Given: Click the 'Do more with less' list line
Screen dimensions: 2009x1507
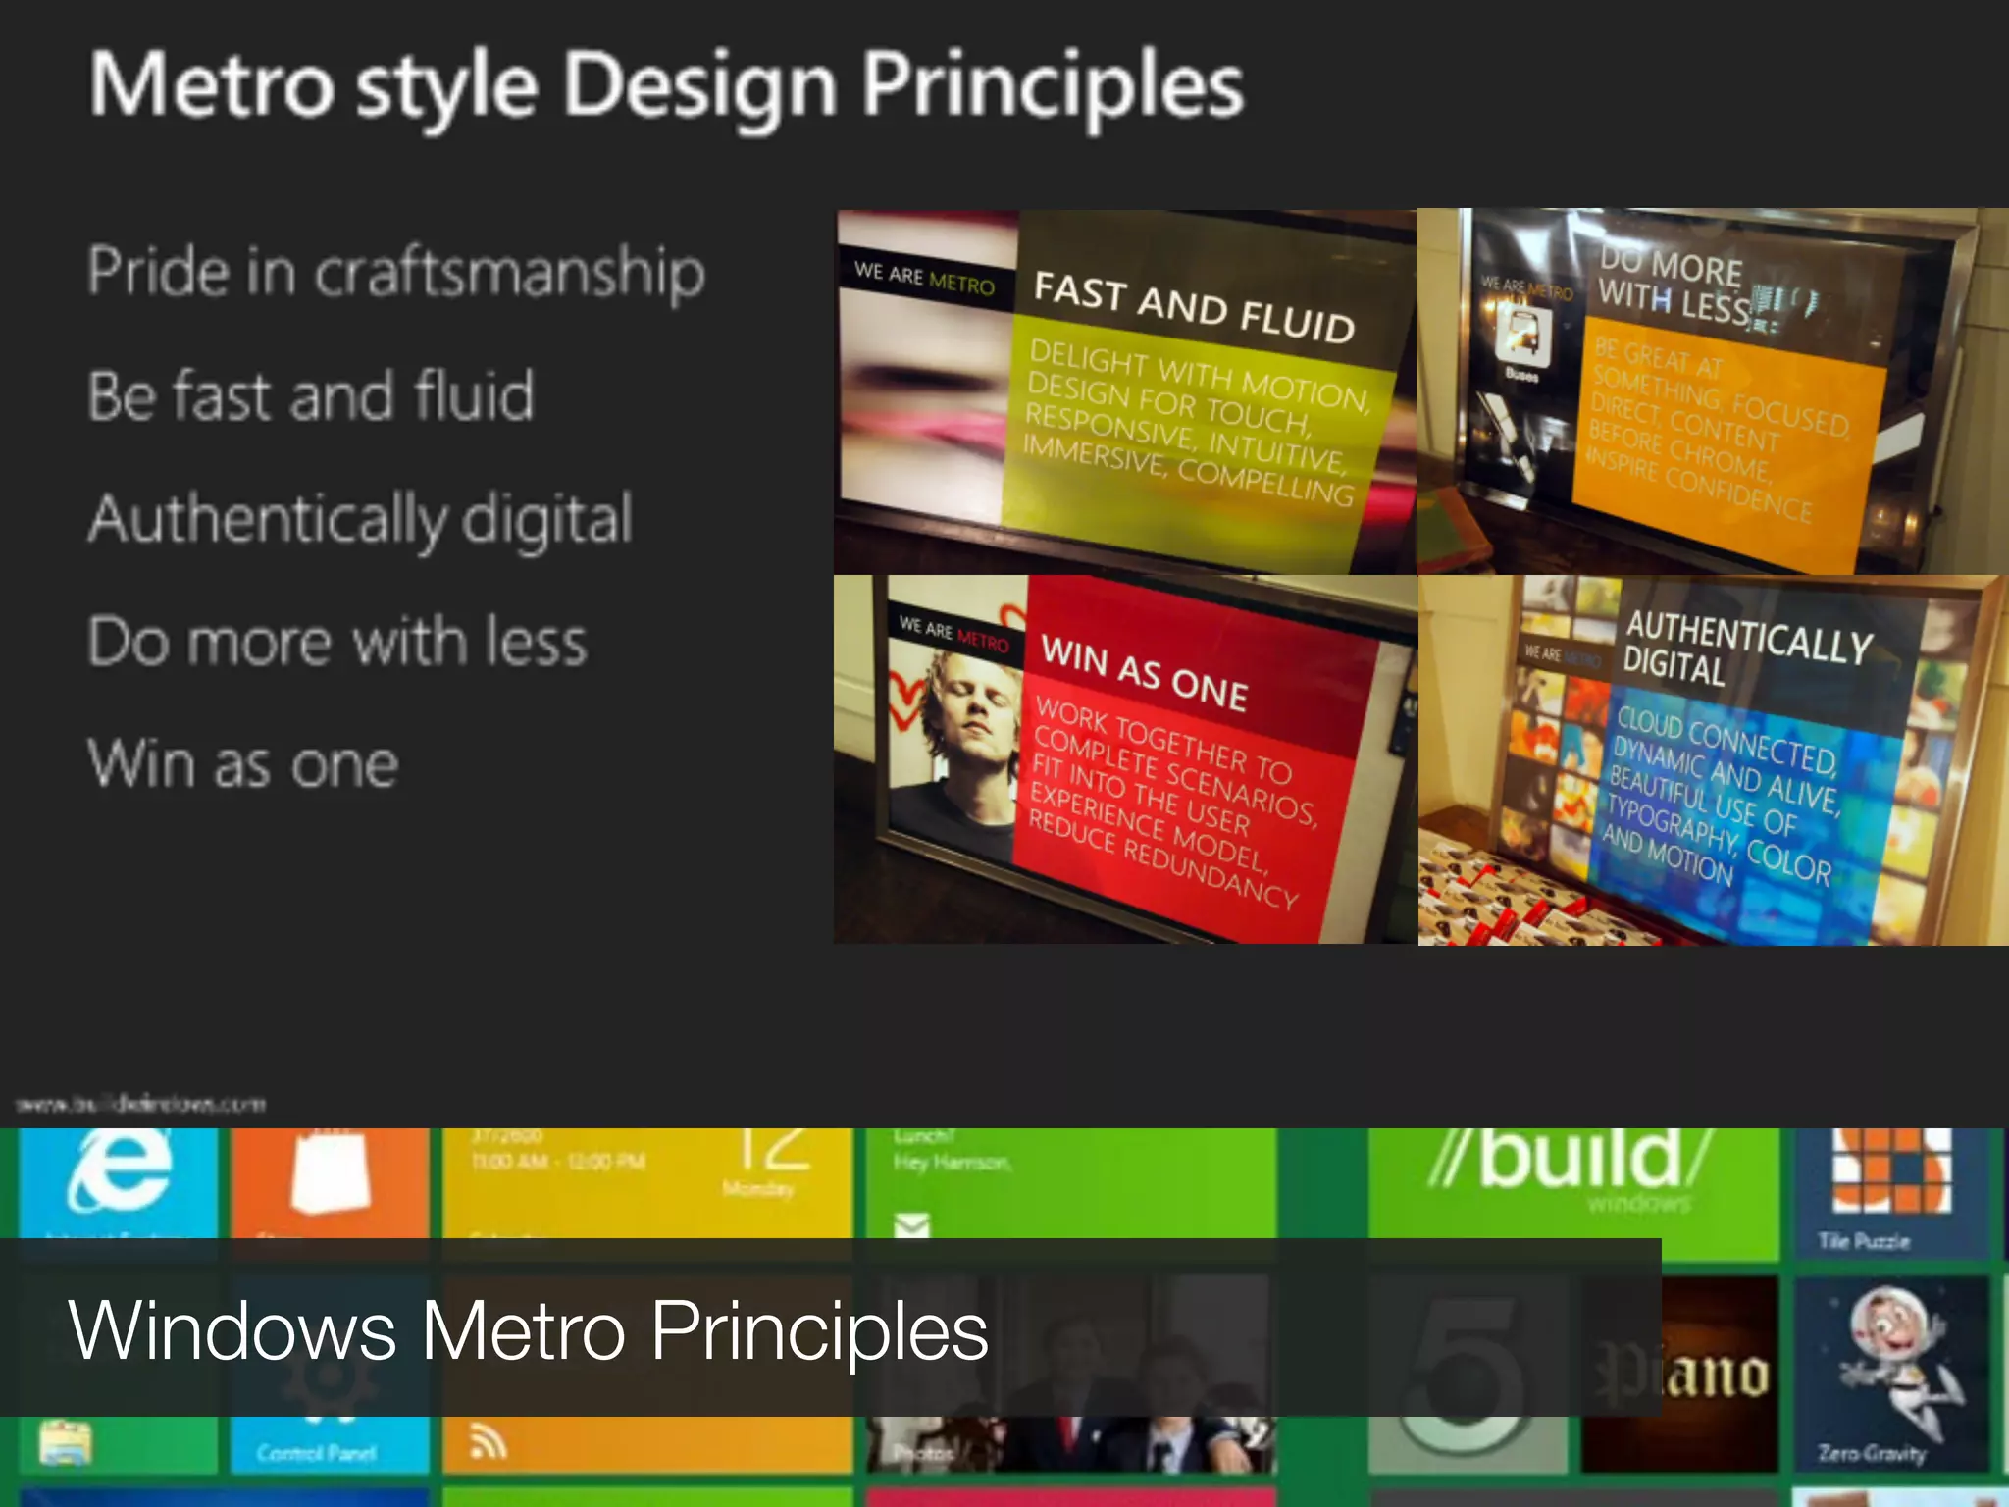Looking at the screenshot, I should pyautogui.click(x=337, y=641).
